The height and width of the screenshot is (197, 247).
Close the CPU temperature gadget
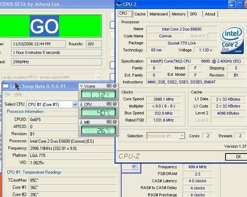click(115, 104)
